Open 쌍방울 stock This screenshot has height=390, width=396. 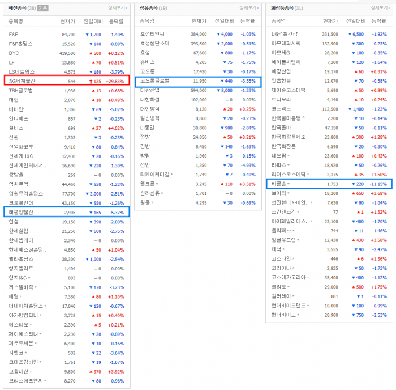pyautogui.click(x=16, y=175)
